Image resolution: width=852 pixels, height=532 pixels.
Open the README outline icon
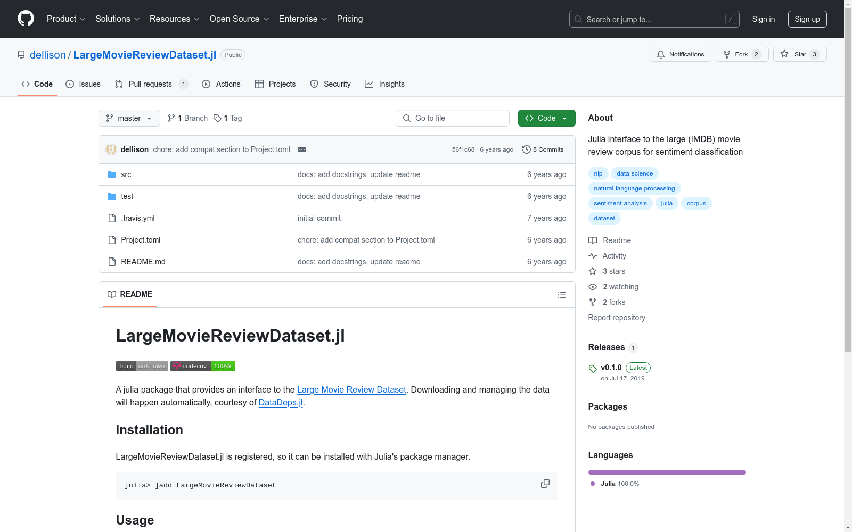click(562, 295)
